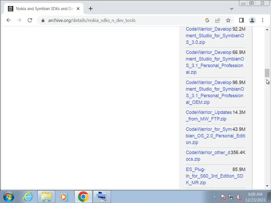Click the 96.9M file size text
This screenshot has width=271, height=203.
[x=239, y=82]
